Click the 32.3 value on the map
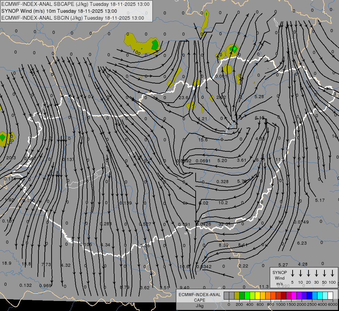 (x=223, y=224)
